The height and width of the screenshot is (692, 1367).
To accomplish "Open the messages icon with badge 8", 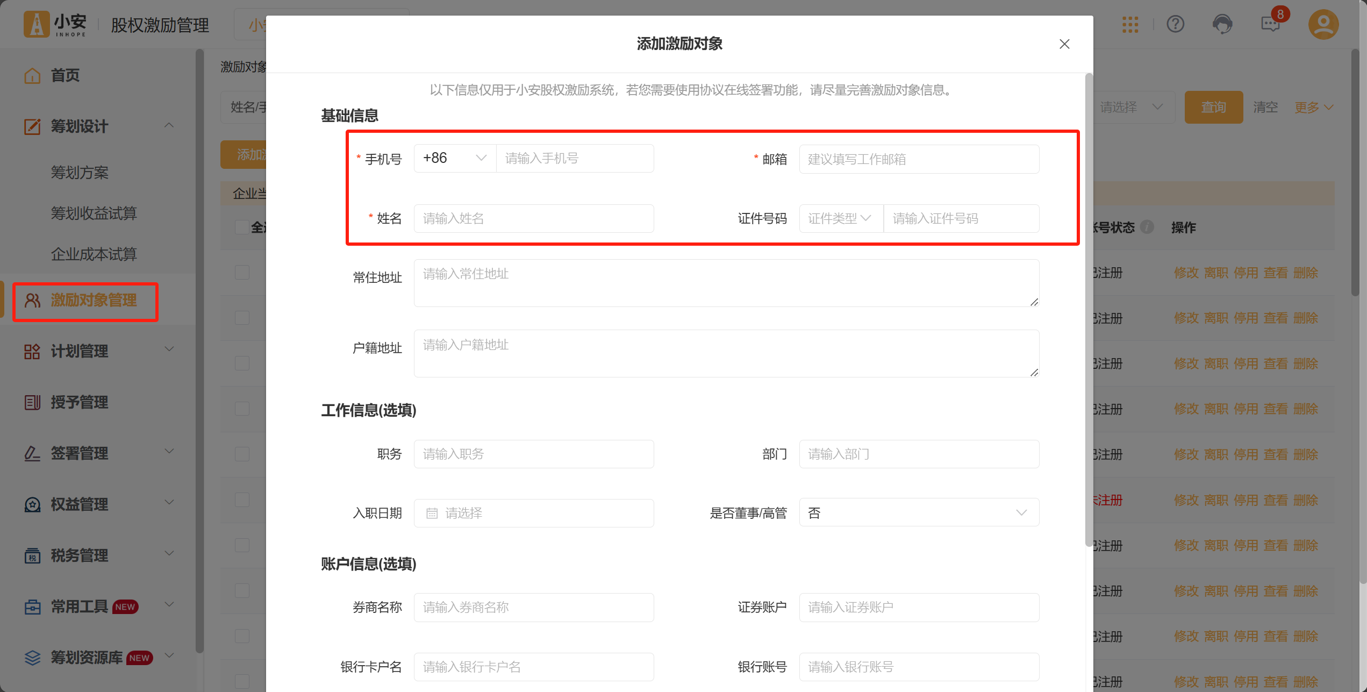I will (1272, 23).
